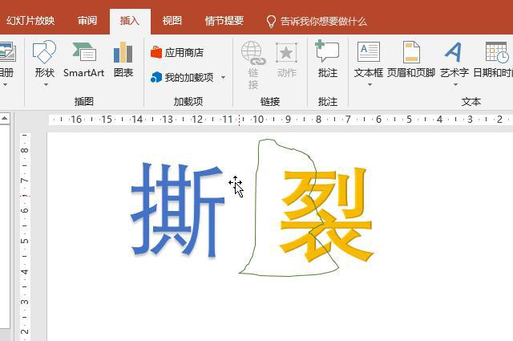The width and height of the screenshot is (513, 341).
Task: Go to the 幻灯片放映 tab
Action: tap(30, 21)
